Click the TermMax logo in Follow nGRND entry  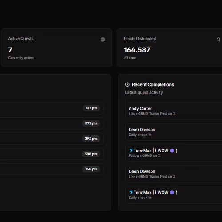pyautogui.click(x=131, y=151)
